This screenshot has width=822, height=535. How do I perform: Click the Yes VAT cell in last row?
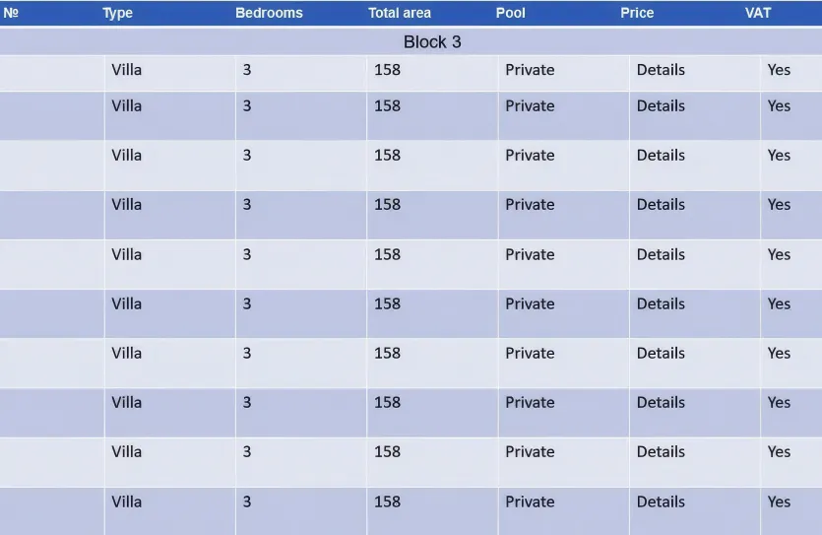tap(779, 502)
